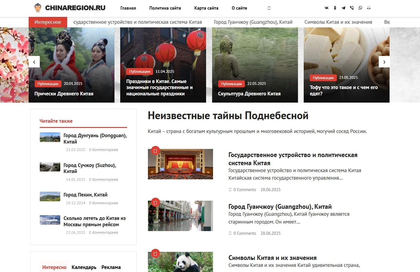Screen dimensions: 420x272
Task: Switch to the Реклама tab
Action: tap(111, 267)
